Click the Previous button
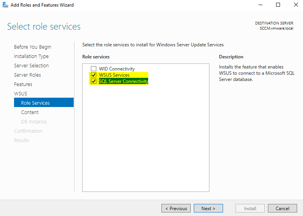Viewport: 303px width, 216px height. (x=176, y=208)
